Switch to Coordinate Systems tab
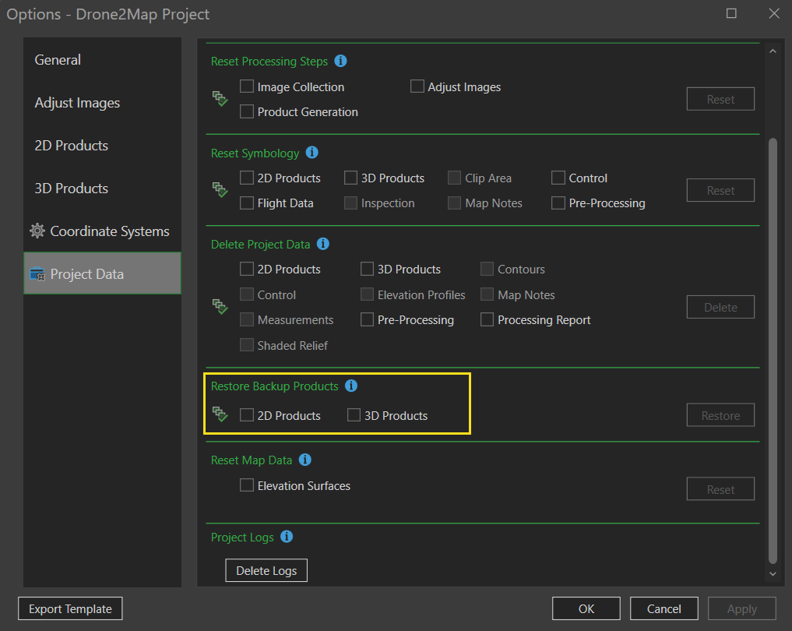The width and height of the screenshot is (792, 631). [102, 231]
